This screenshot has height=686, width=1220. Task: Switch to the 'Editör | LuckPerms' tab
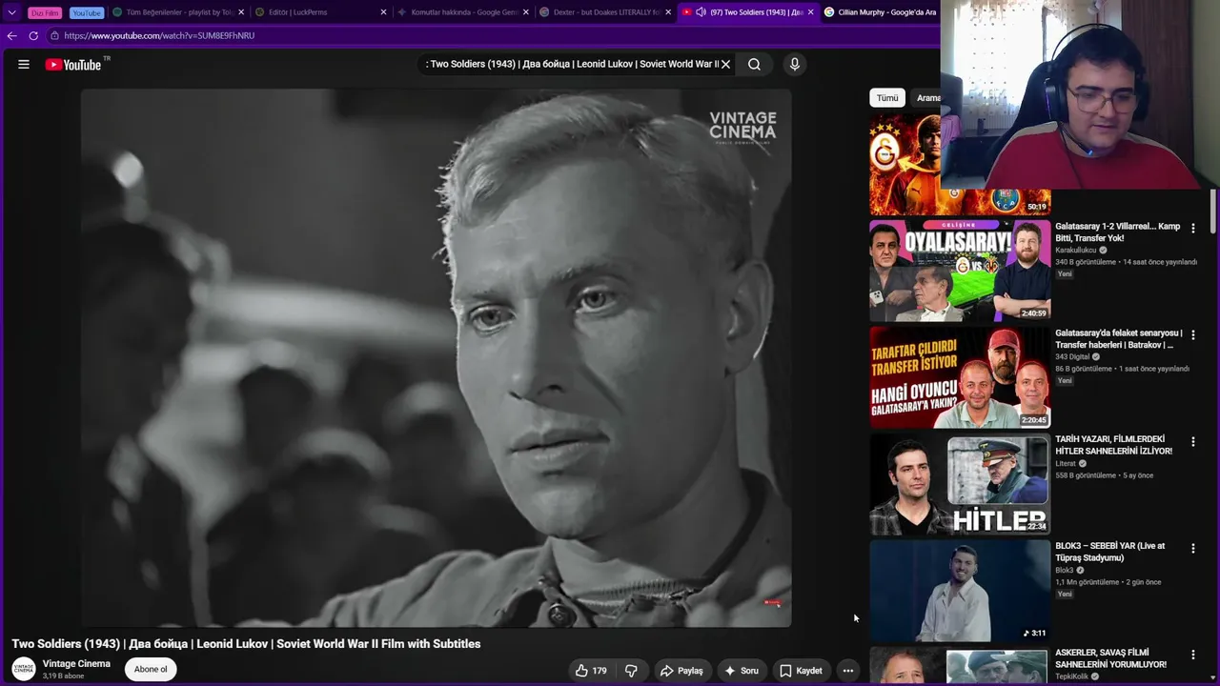[319, 12]
